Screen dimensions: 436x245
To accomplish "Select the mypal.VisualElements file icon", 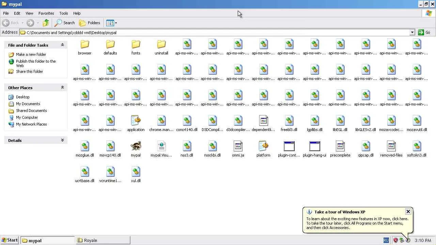I will pos(161,146).
